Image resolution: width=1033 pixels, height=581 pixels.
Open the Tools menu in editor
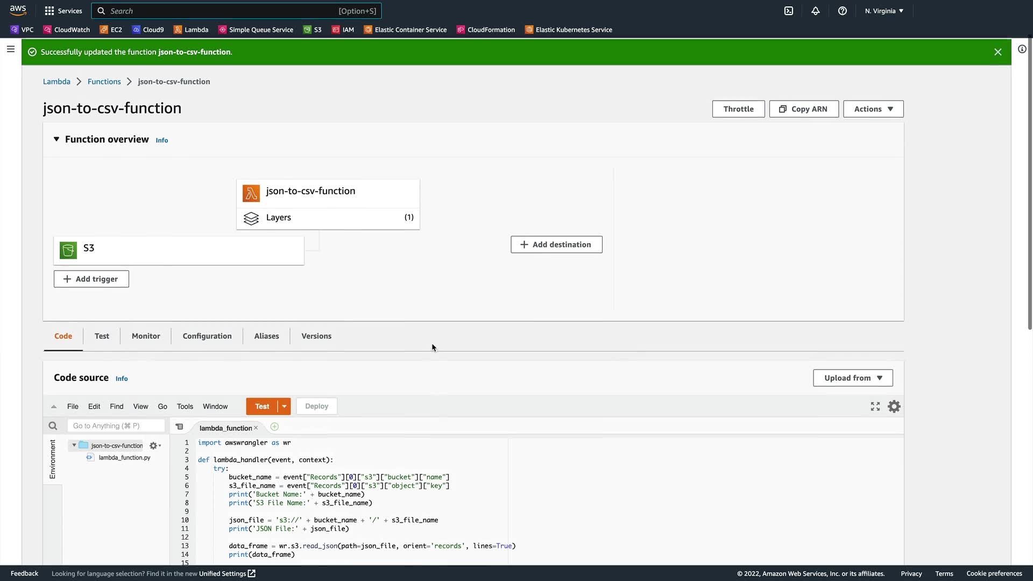[185, 407]
